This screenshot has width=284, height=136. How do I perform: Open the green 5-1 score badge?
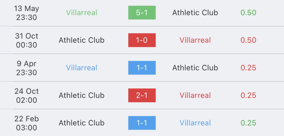(x=142, y=13)
